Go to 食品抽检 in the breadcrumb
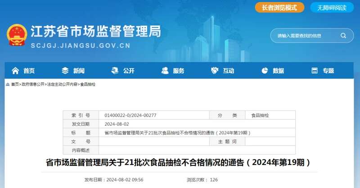This screenshot has height=188, width=360. (88, 84)
